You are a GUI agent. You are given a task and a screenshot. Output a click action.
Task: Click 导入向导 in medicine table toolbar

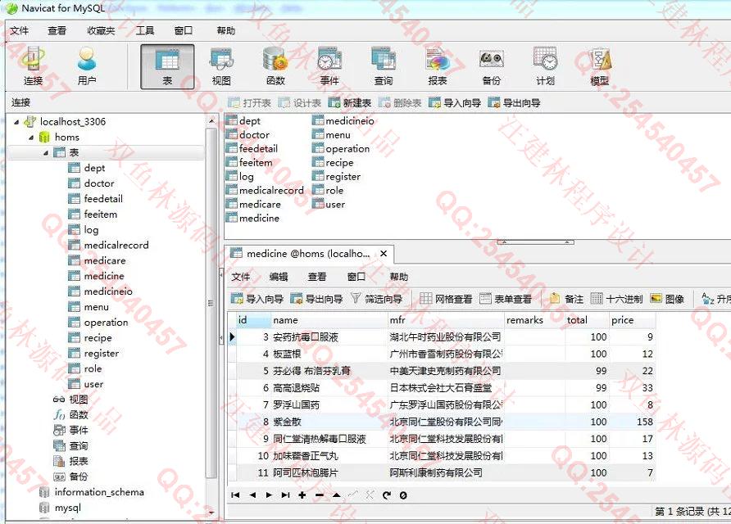pos(257,299)
